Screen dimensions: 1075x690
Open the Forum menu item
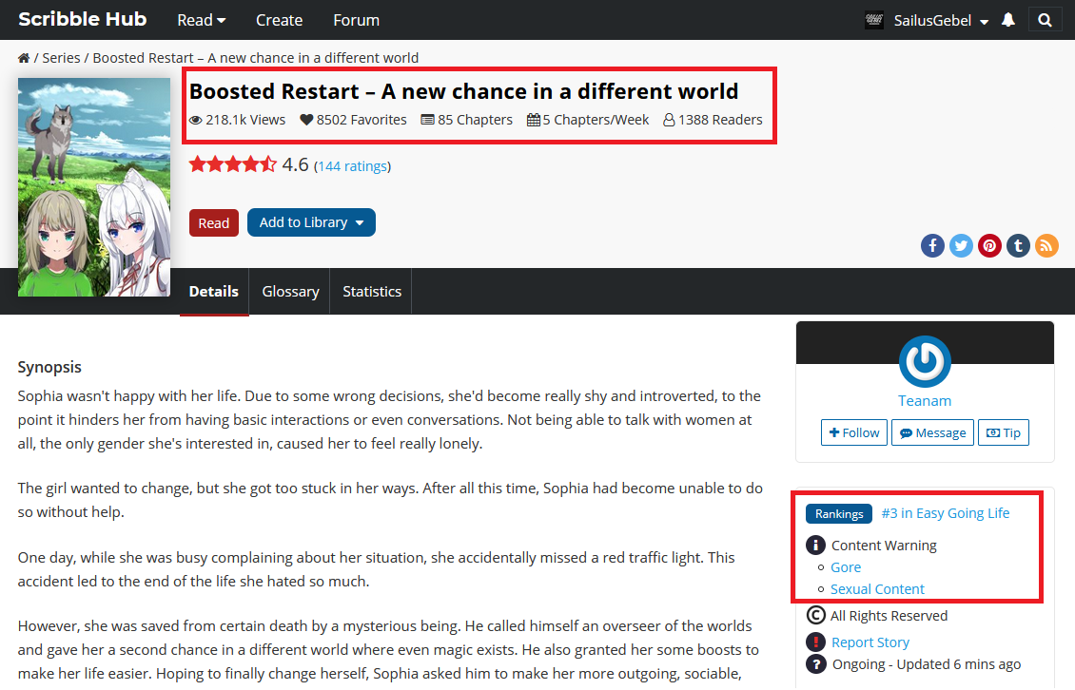356,20
